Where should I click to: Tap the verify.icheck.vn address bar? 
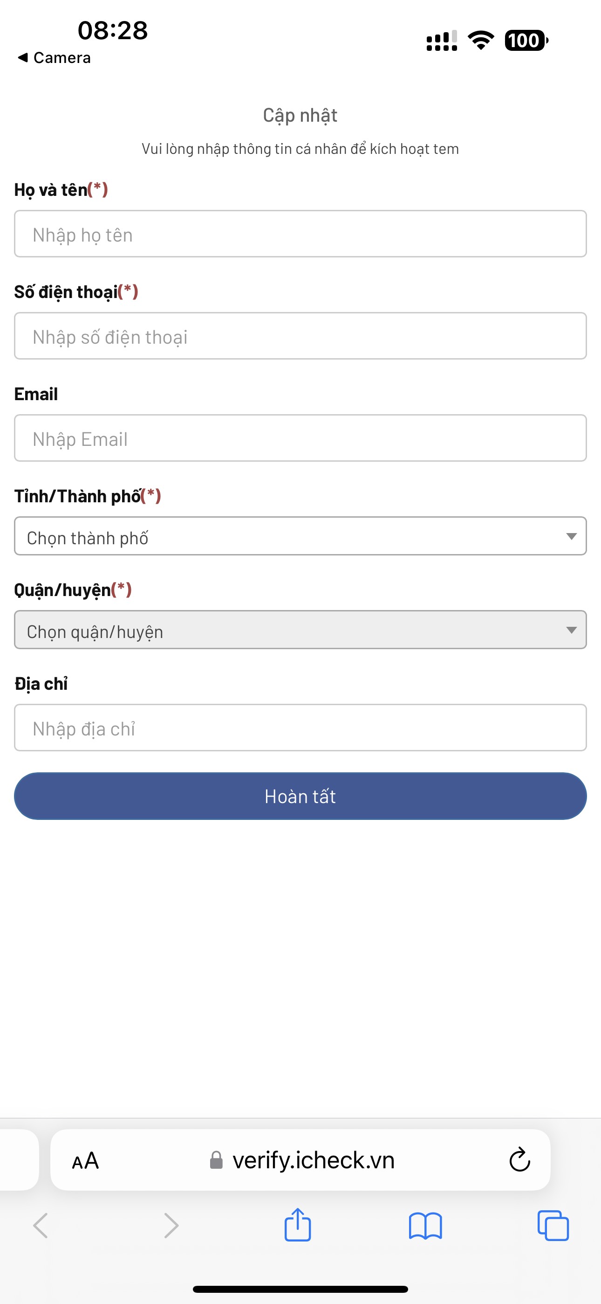click(x=313, y=1160)
